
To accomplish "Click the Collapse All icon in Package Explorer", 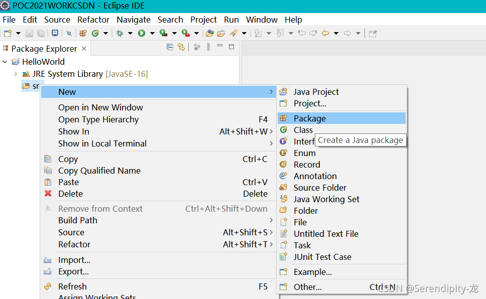I will [170, 47].
